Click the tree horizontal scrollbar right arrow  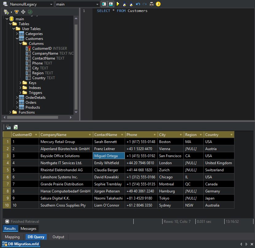[x=71, y=117]
